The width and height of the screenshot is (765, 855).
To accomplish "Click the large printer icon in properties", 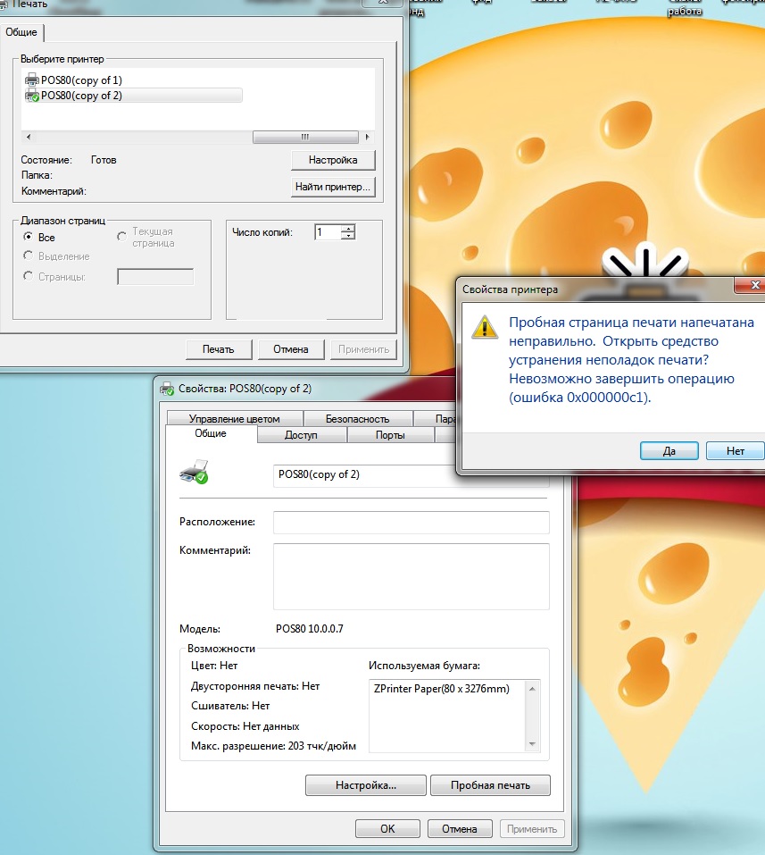I will point(194,471).
